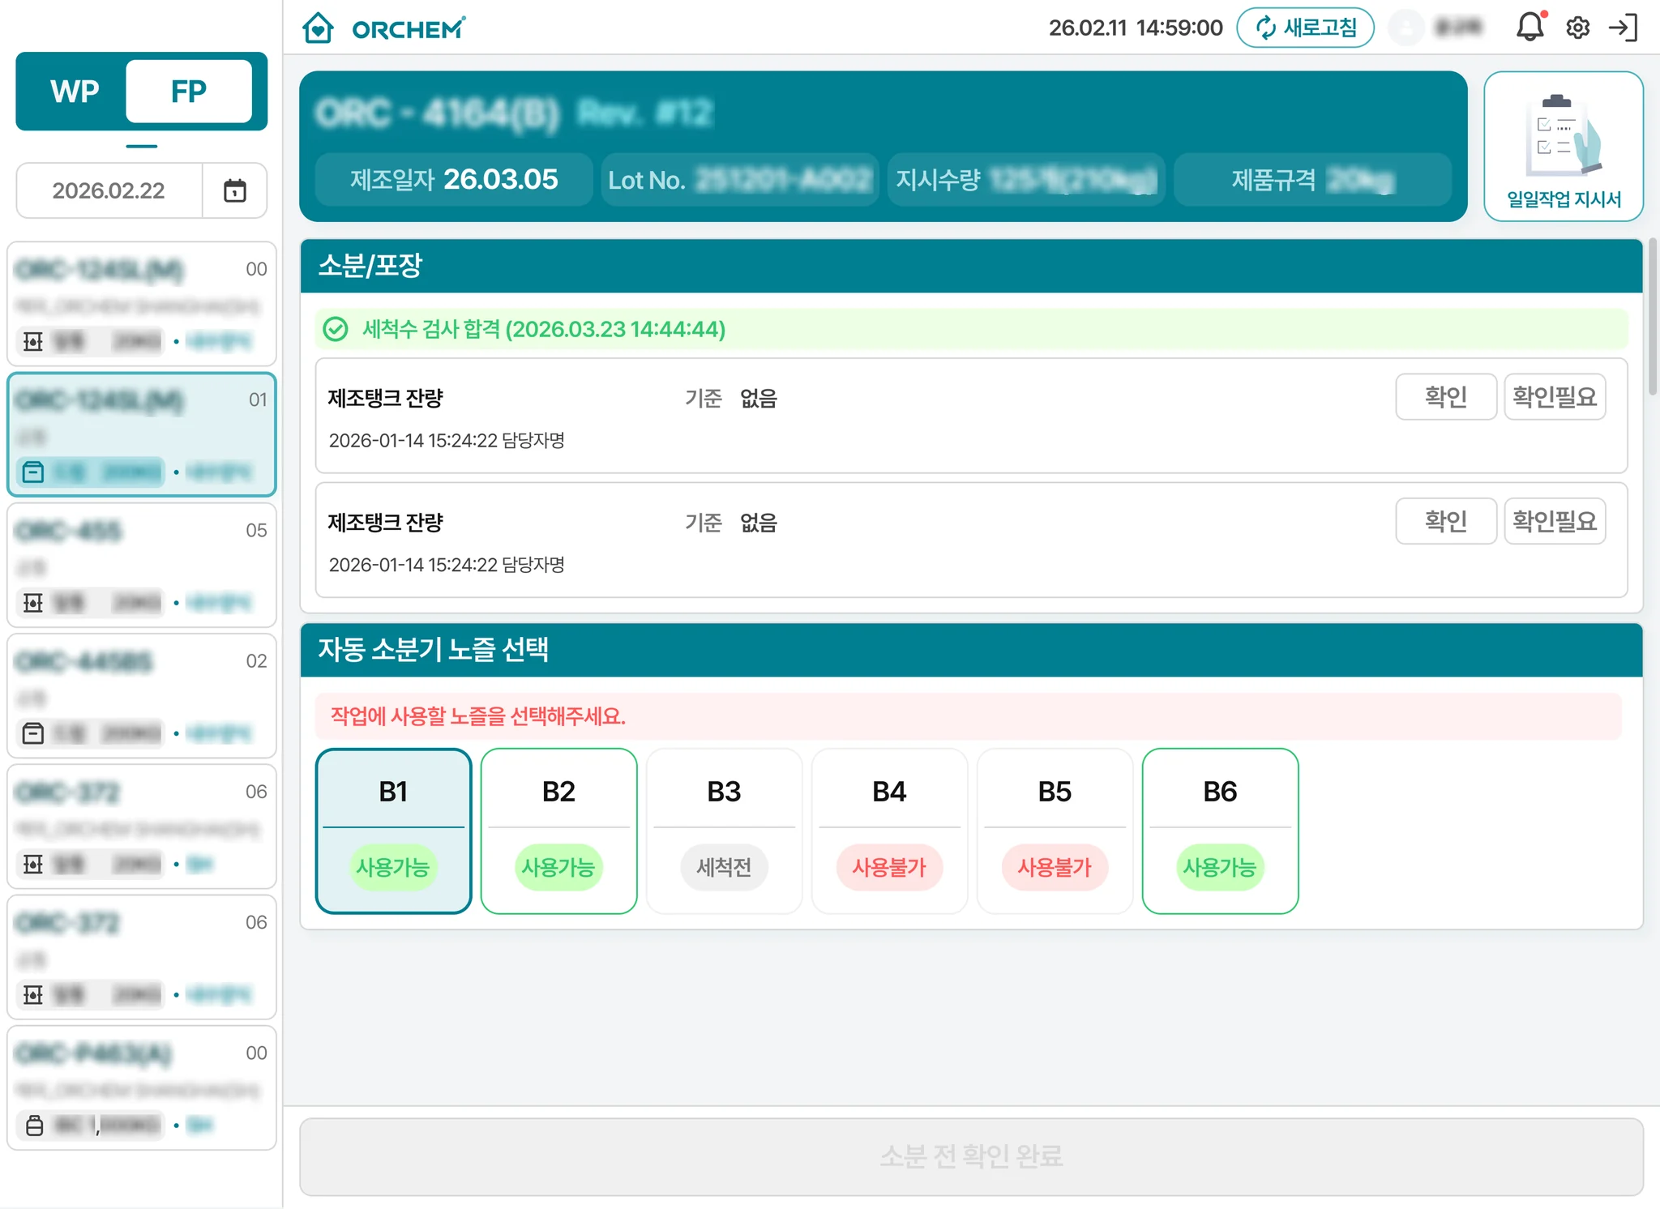The width and height of the screenshot is (1660, 1209).
Task: Click the logout arrow icon
Action: click(x=1624, y=28)
